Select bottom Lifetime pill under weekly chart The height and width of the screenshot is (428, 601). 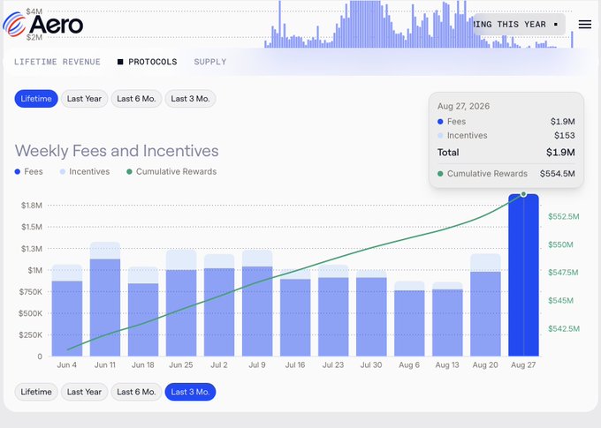point(36,392)
